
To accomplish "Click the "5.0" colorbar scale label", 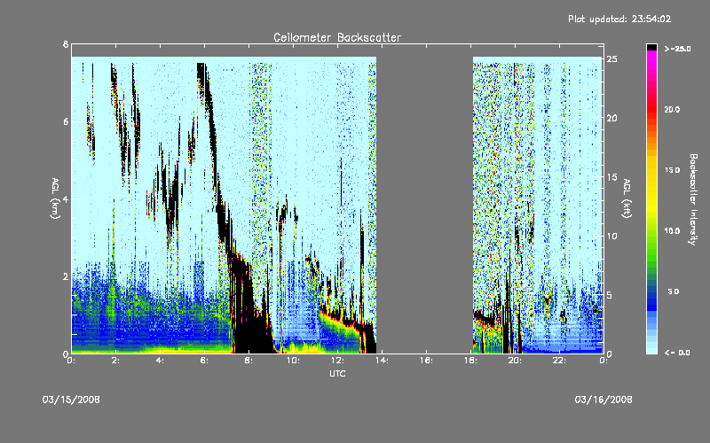I will point(674,291).
